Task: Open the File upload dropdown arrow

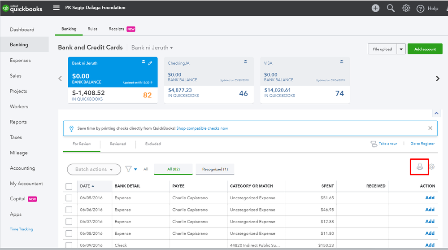Action: point(401,49)
